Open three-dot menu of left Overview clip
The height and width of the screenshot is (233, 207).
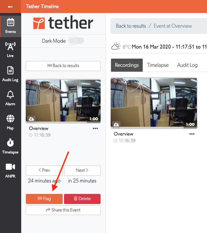pos(95,128)
